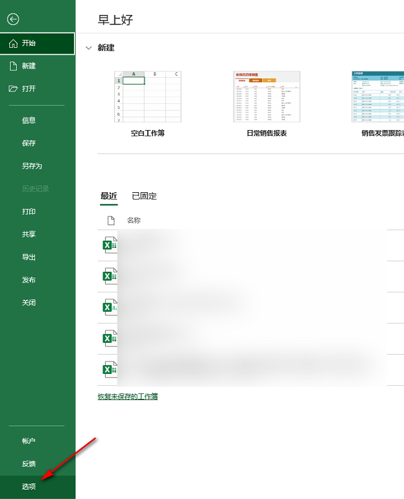Click the open folder icon beside 打开
Viewport: 404px width, 499px height.
point(13,89)
